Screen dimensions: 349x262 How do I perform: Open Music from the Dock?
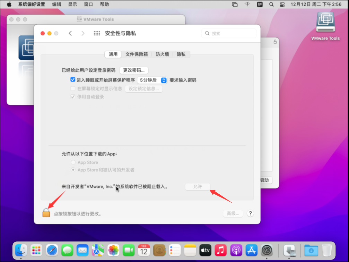(221, 250)
